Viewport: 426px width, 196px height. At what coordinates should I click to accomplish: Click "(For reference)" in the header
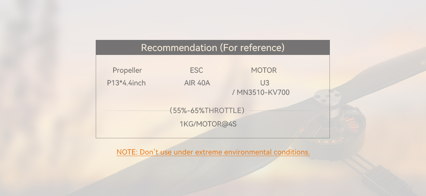(252, 48)
